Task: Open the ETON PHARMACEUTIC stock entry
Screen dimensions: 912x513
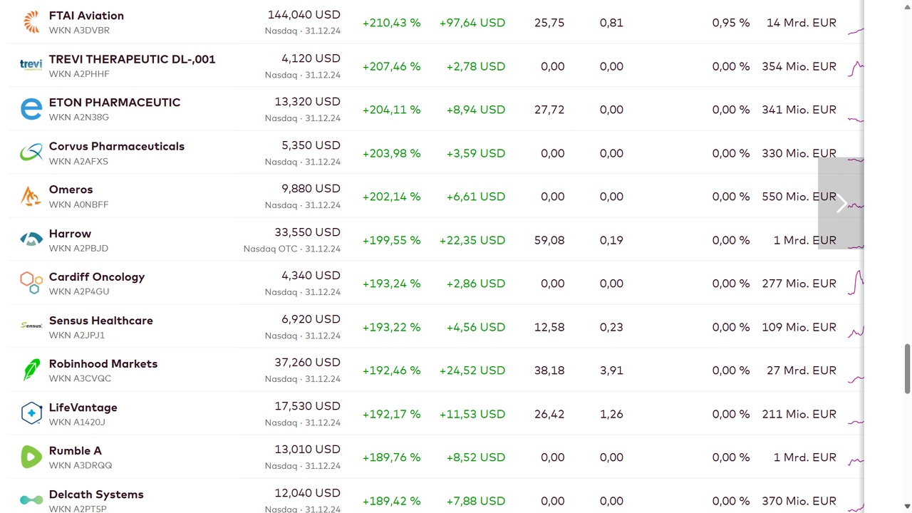Action: 115,103
